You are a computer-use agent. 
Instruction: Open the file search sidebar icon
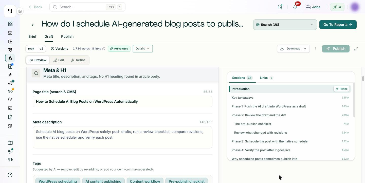point(10,66)
